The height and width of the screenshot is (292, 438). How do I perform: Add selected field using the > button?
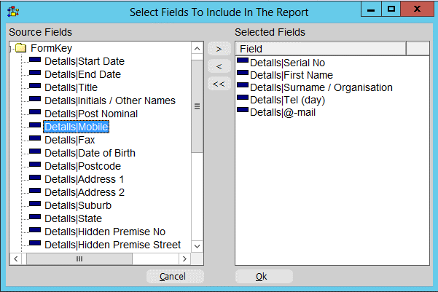(219, 48)
